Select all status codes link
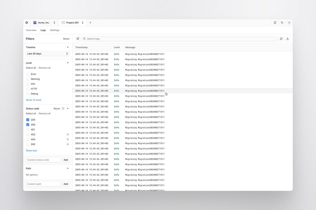This screenshot has width=316, height=210. point(31,113)
